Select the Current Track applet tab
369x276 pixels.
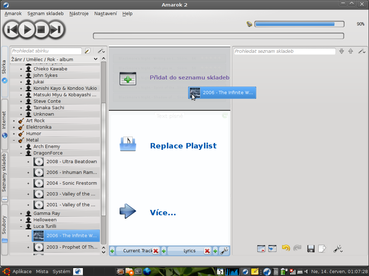tap(137, 251)
